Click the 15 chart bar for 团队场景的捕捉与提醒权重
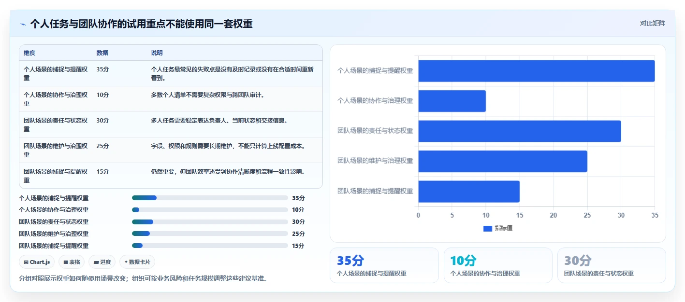The image size is (685, 302). 469,192
